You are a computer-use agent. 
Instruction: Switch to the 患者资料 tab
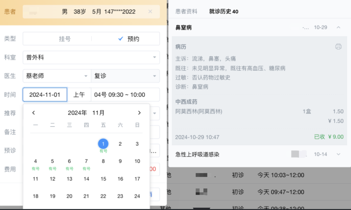click(x=186, y=11)
